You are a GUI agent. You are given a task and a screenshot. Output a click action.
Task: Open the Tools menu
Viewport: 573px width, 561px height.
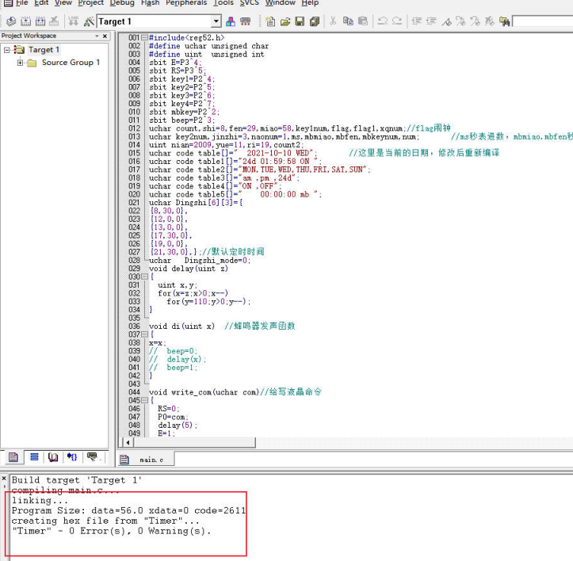pyautogui.click(x=223, y=3)
